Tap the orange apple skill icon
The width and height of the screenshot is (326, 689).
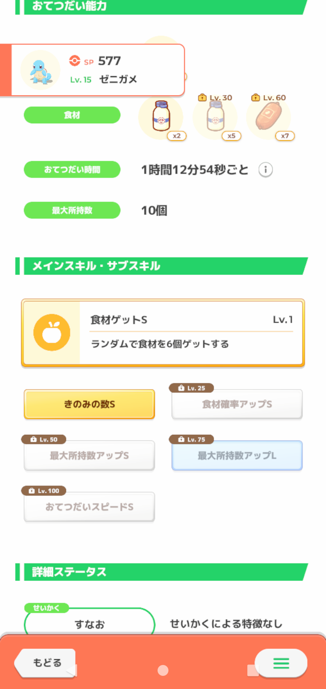[x=52, y=332]
